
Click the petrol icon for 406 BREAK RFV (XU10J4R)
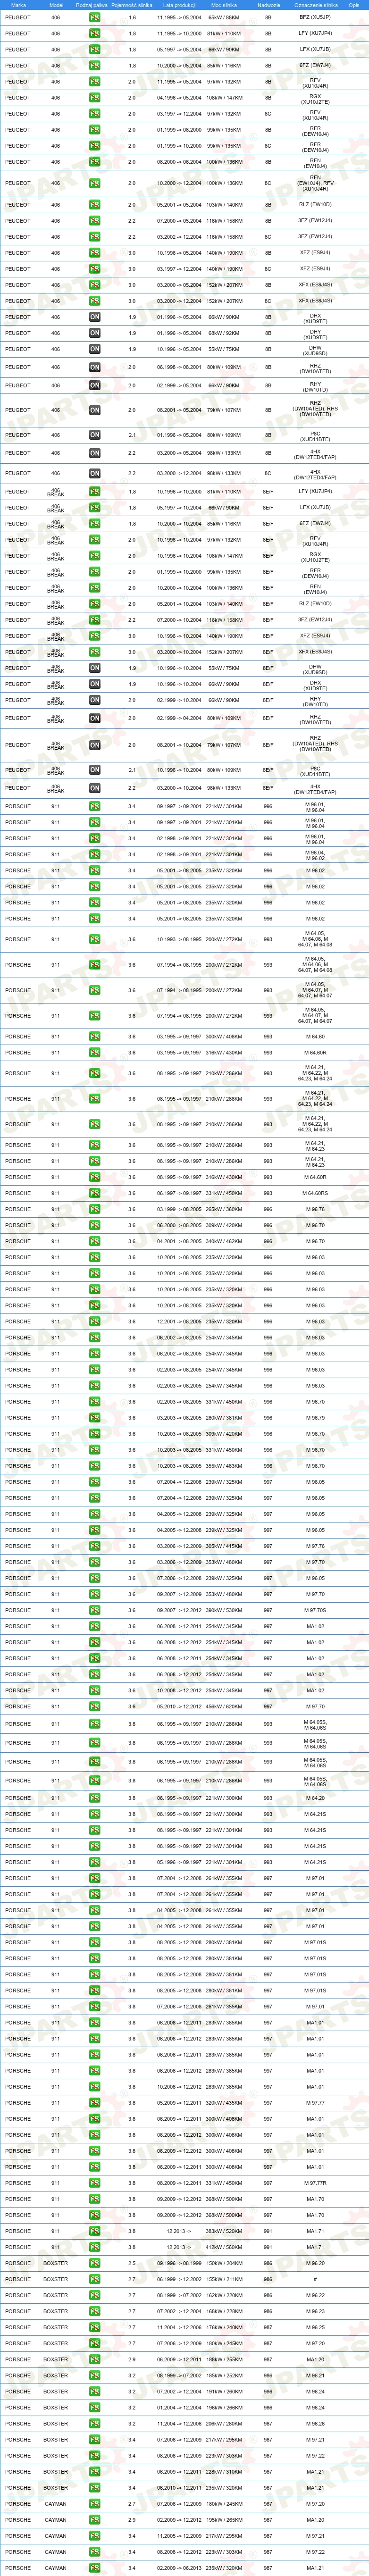pos(95,540)
